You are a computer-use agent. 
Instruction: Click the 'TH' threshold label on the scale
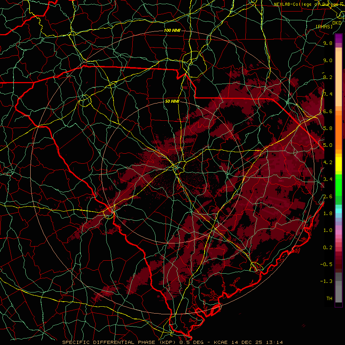[329, 299]
